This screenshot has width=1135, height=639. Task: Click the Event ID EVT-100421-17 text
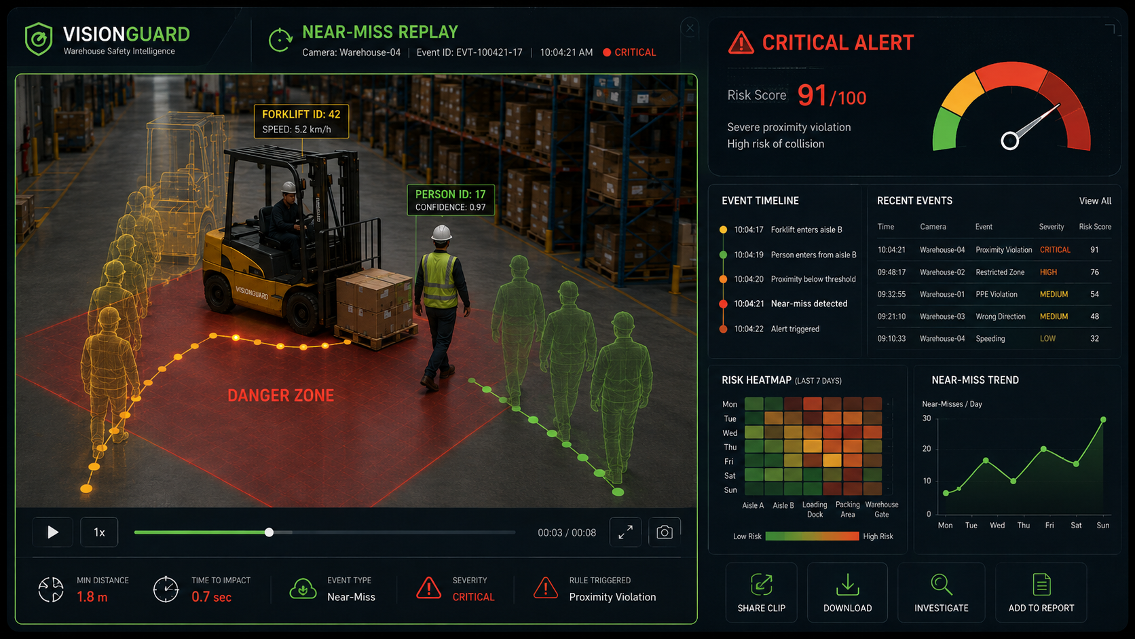(x=470, y=52)
